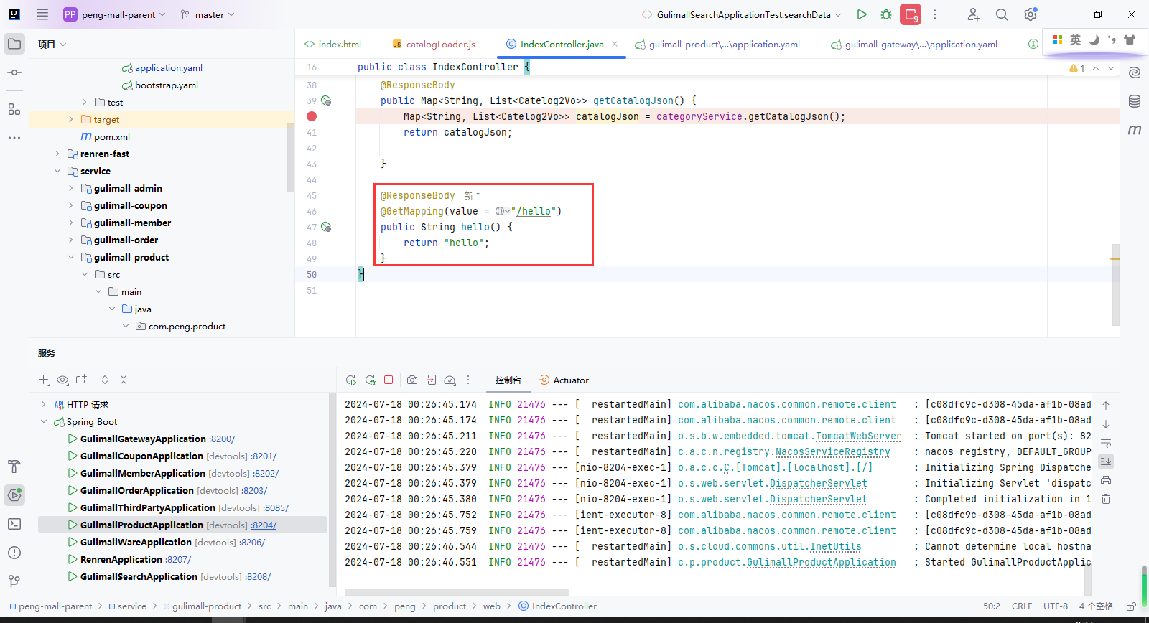Switch to the catalogLoader.js tab
Viewport: 1149px width, 623px height.
[x=434, y=44]
